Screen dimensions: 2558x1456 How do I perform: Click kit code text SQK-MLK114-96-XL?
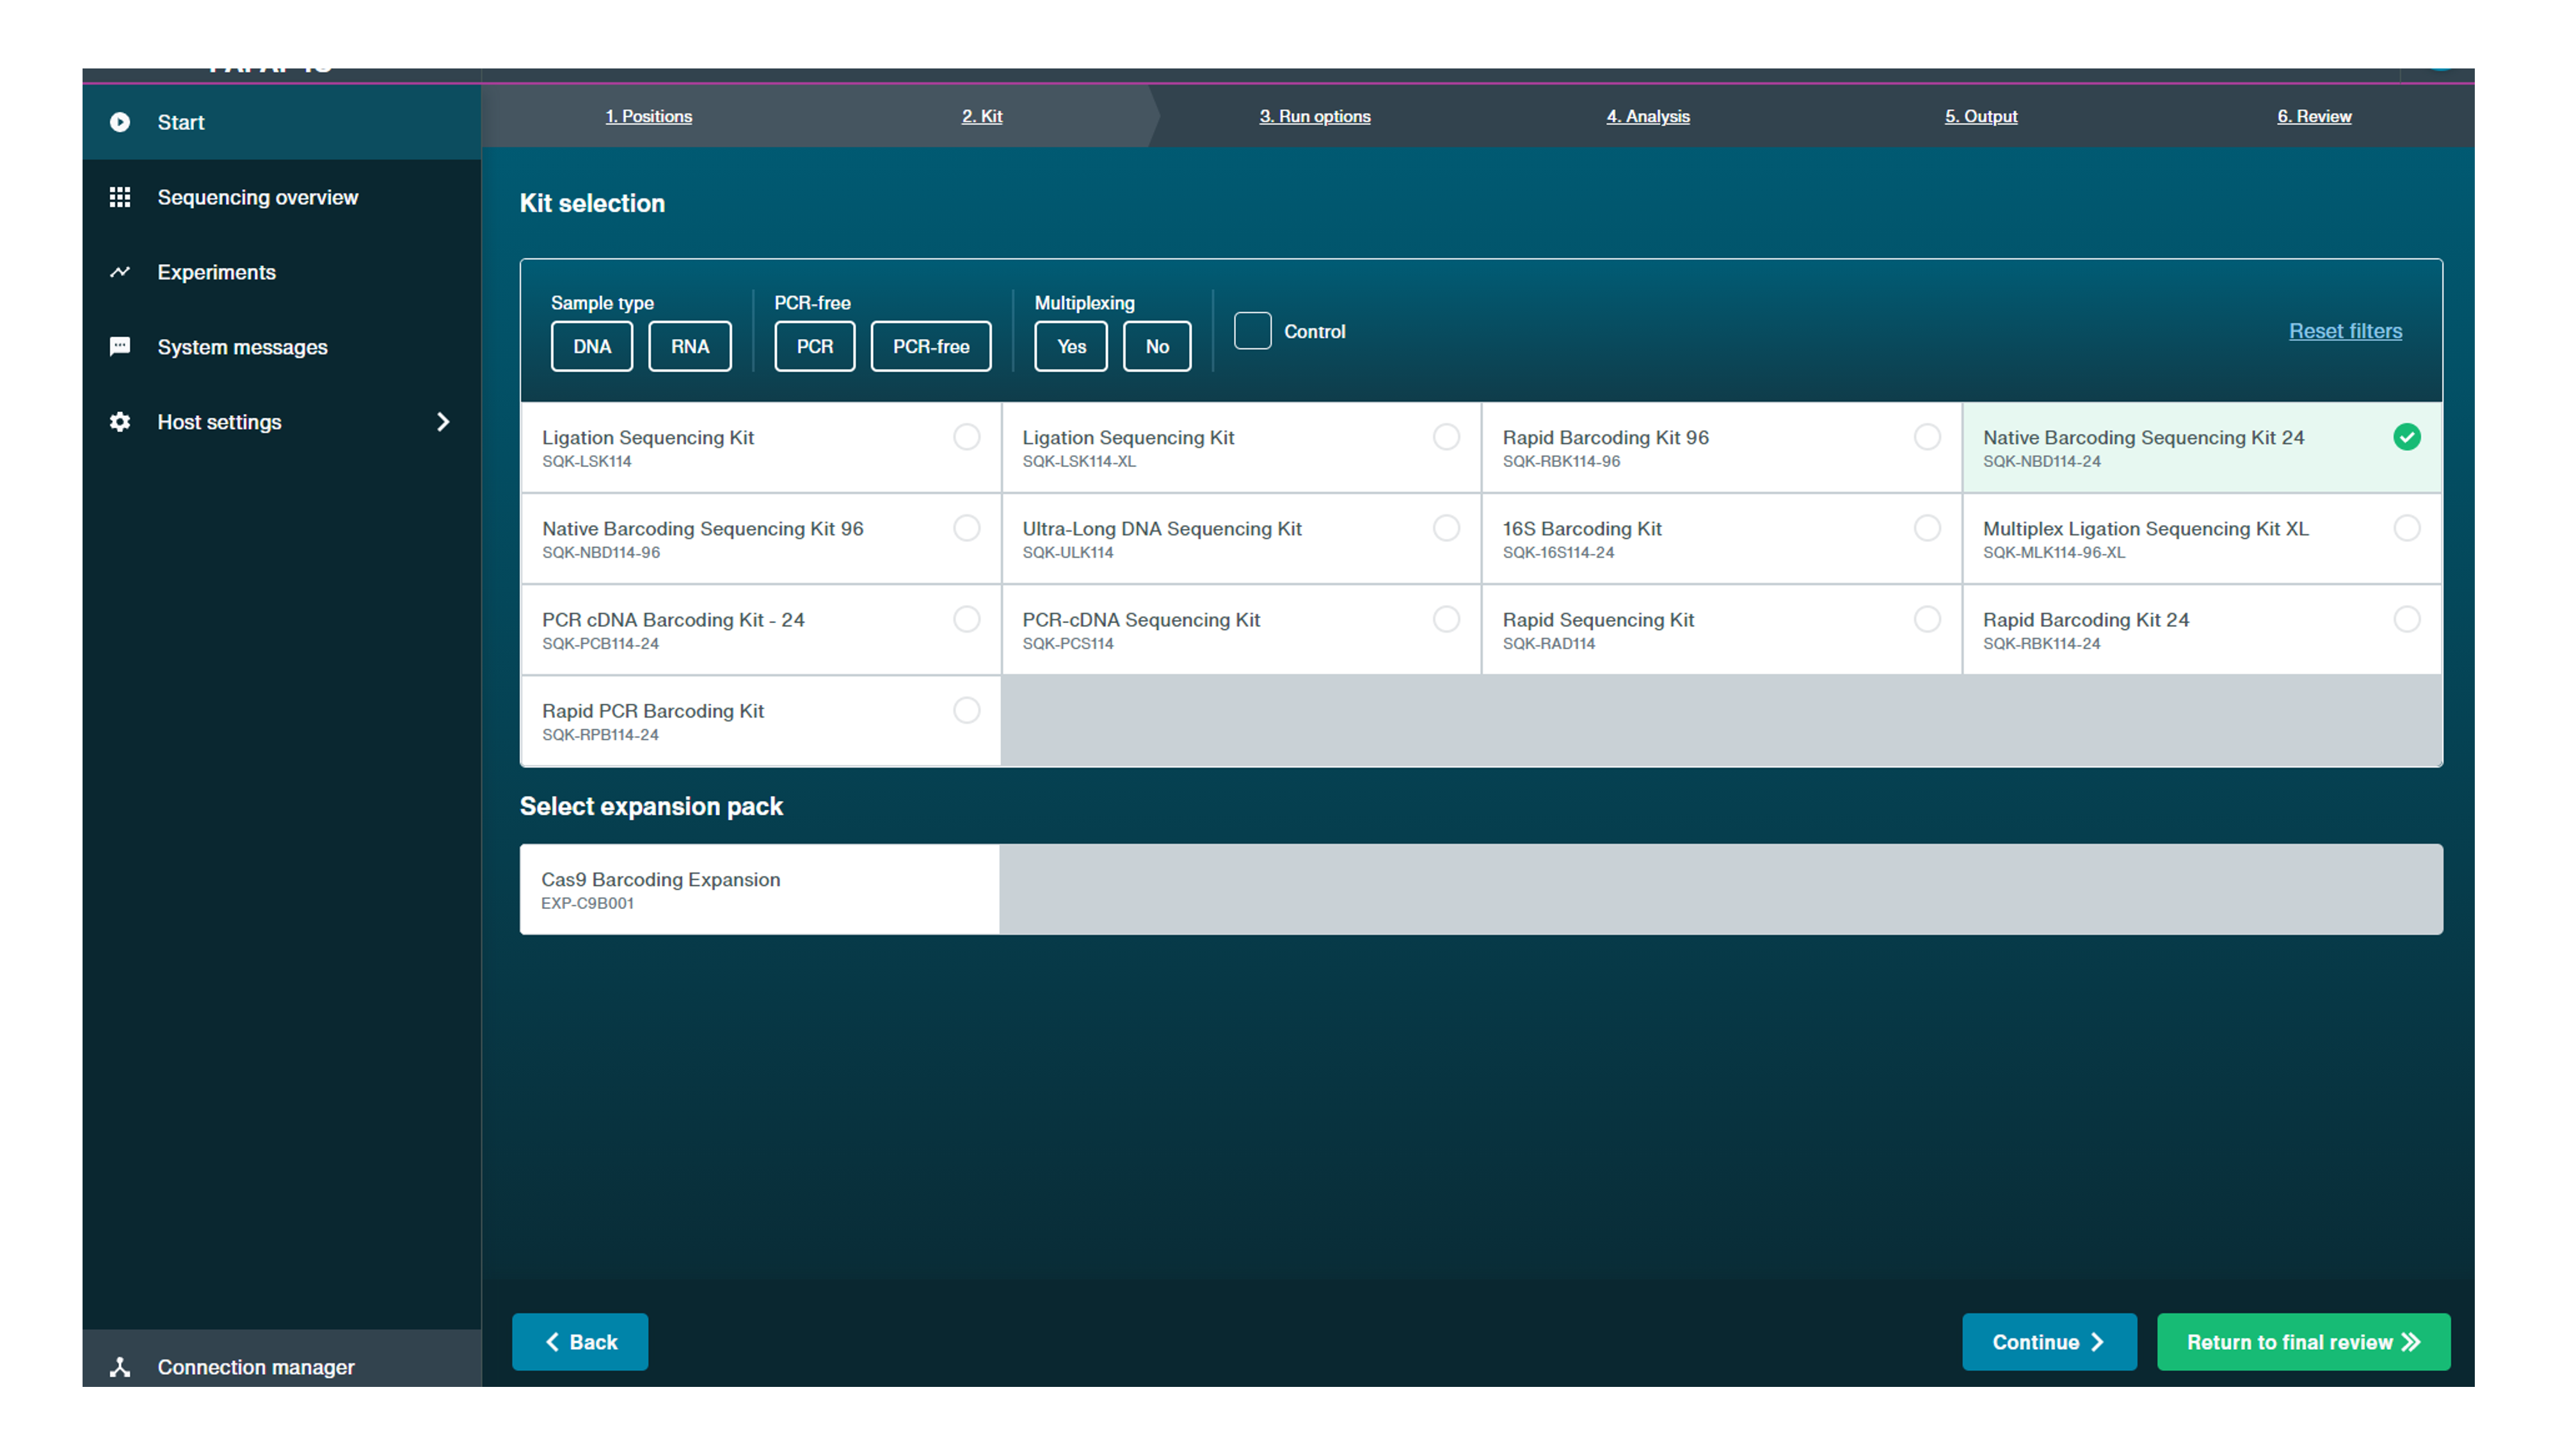point(2054,553)
